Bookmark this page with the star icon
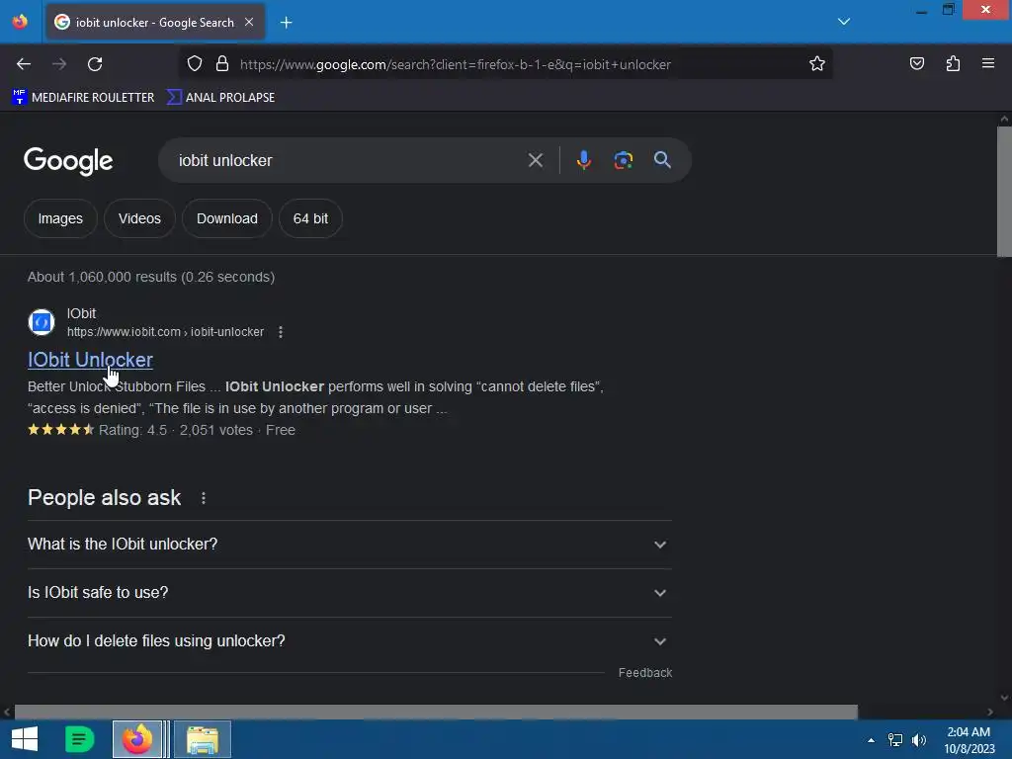The width and height of the screenshot is (1012, 759). [x=817, y=64]
